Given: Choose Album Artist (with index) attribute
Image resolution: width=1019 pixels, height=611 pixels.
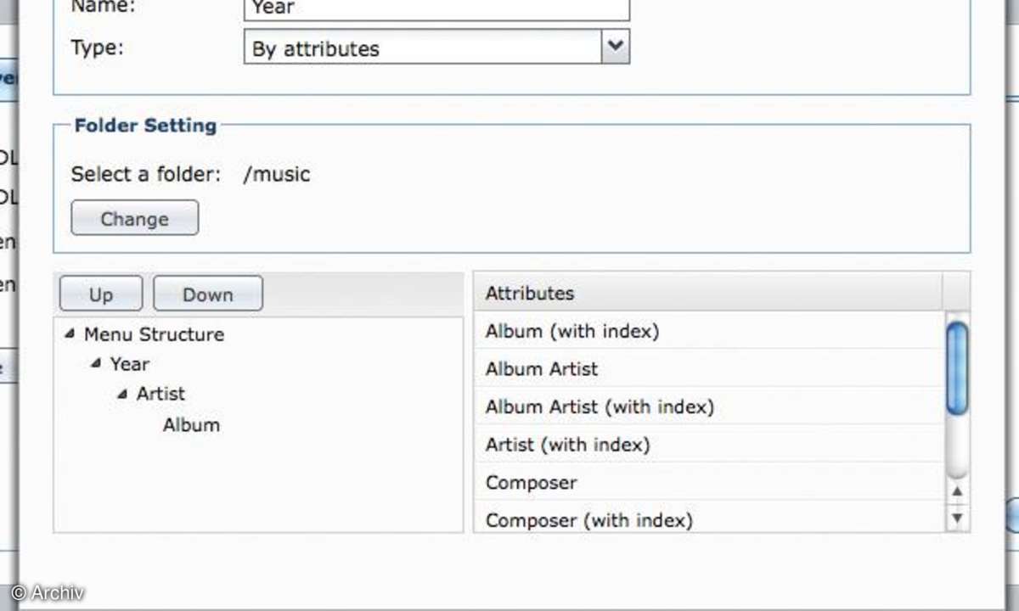Looking at the screenshot, I should tap(709, 406).
